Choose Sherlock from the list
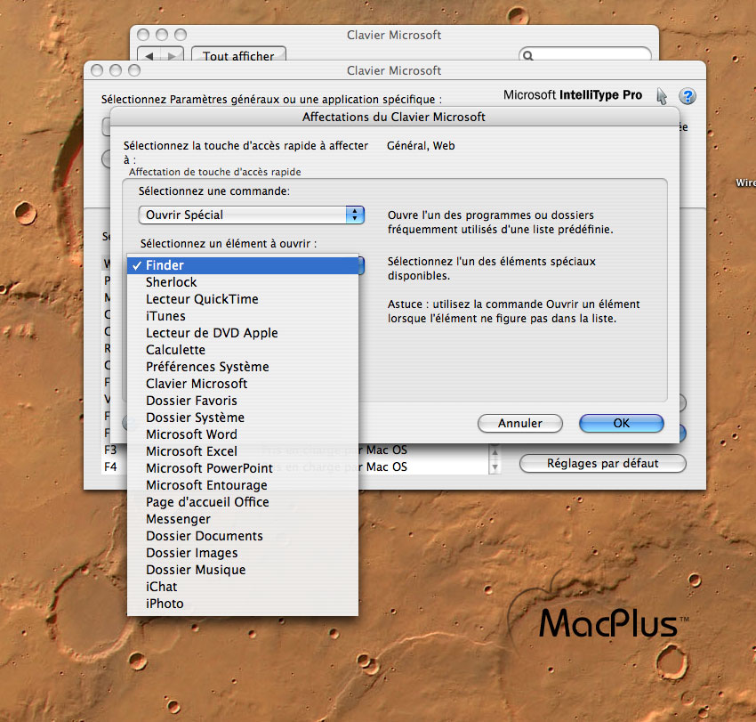 [243, 282]
